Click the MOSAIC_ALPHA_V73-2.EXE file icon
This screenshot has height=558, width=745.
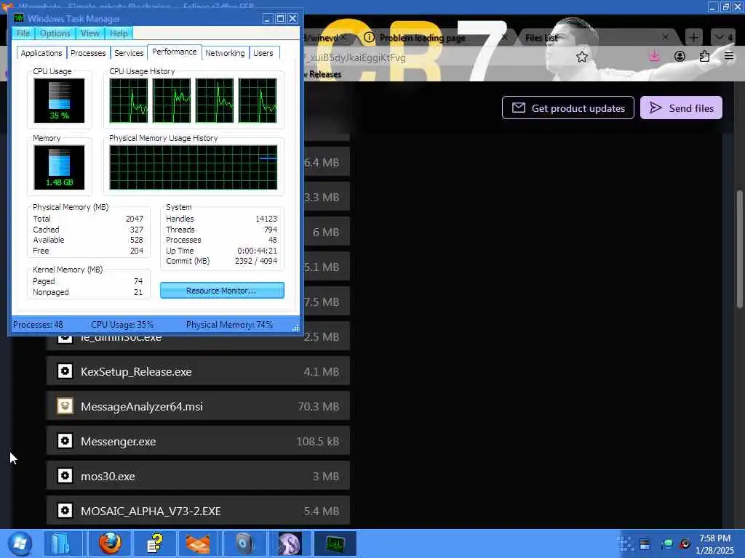65,511
